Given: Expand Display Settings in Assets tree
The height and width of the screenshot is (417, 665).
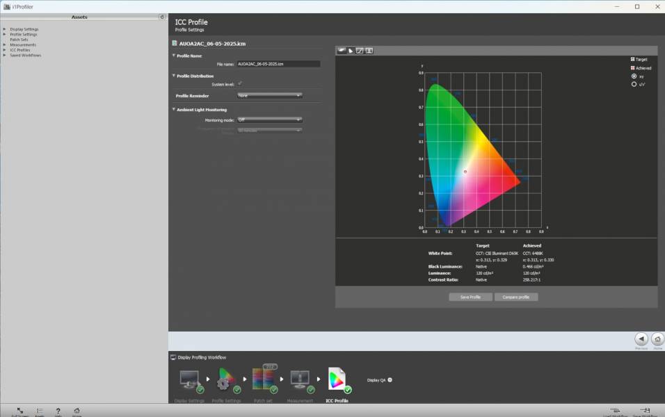Looking at the screenshot, I should 5,29.
